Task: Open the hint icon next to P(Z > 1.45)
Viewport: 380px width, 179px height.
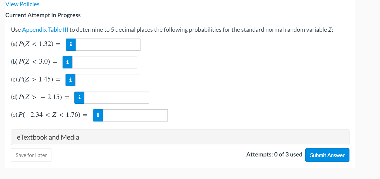Action: [70, 80]
